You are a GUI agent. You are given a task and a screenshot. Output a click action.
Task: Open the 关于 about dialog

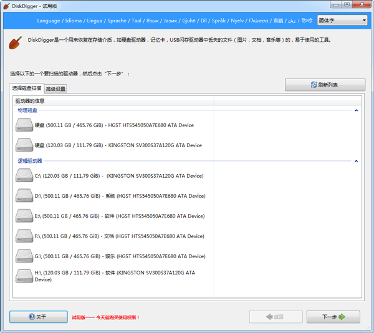[39, 317]
